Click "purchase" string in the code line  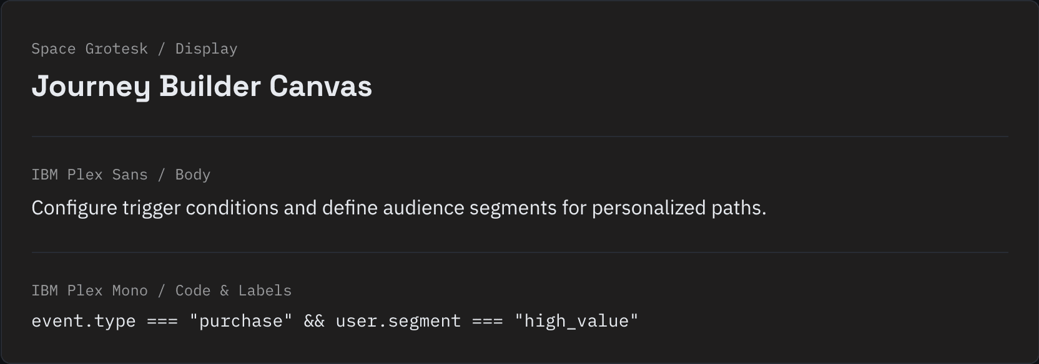tap(240, 321)
